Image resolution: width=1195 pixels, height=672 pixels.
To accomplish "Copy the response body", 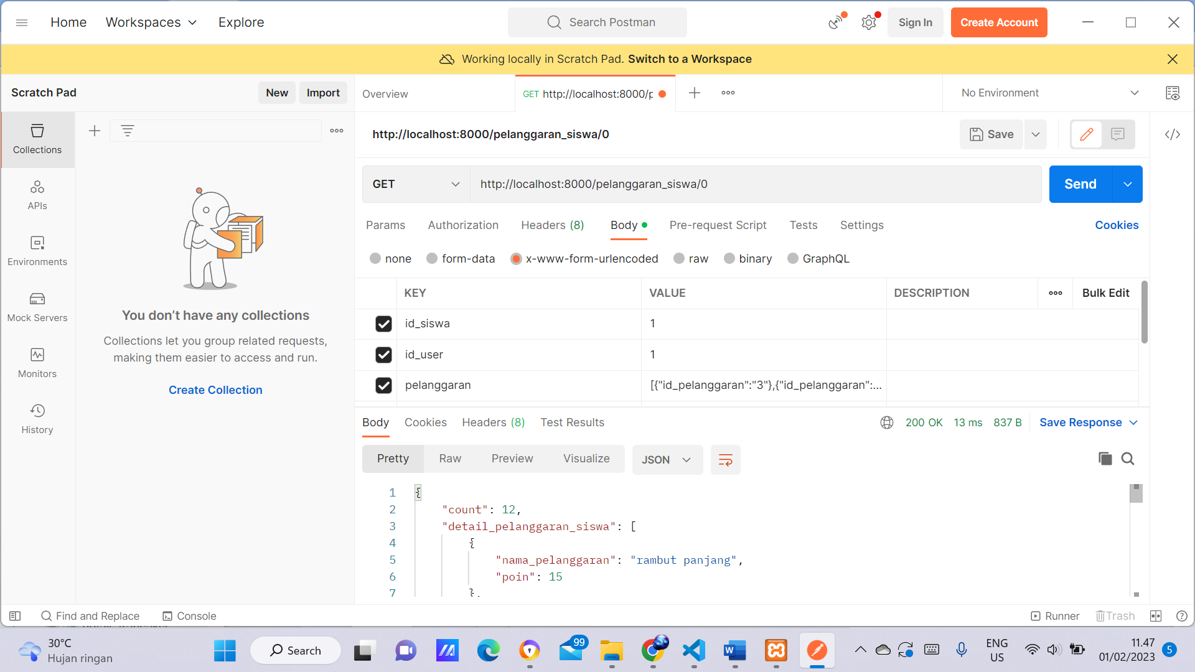I will (x=1105, y=459).
